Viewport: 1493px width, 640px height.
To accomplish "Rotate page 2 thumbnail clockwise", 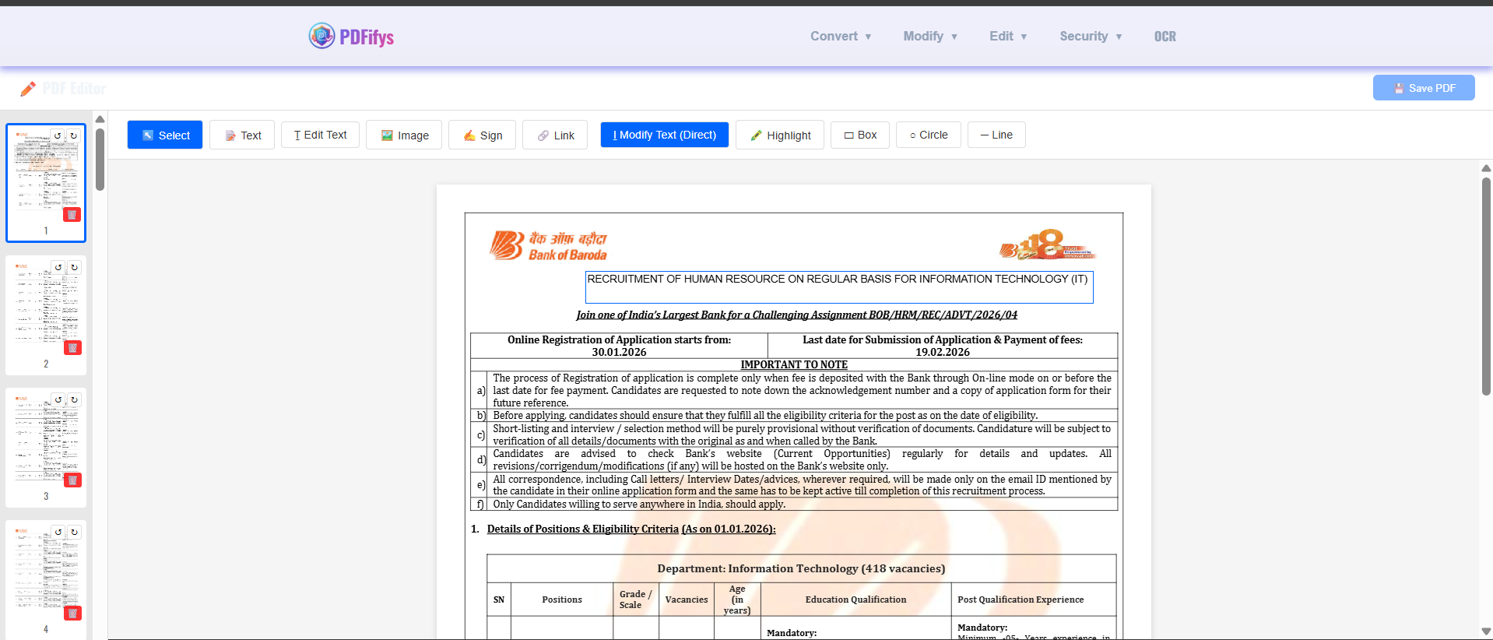I will tap(75, 267).
